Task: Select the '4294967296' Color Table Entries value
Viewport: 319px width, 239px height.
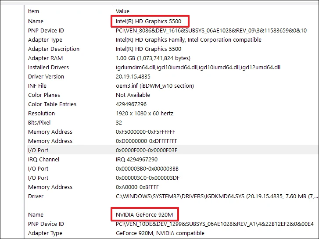Action: (131, 104)
